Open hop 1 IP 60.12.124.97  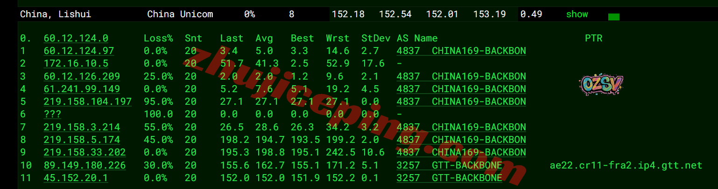pyautogui.click(x=78, y=51)
